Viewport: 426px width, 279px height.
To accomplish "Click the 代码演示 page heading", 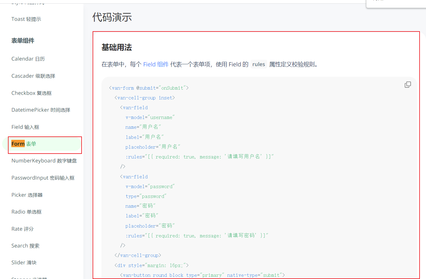I will [112, 17].
